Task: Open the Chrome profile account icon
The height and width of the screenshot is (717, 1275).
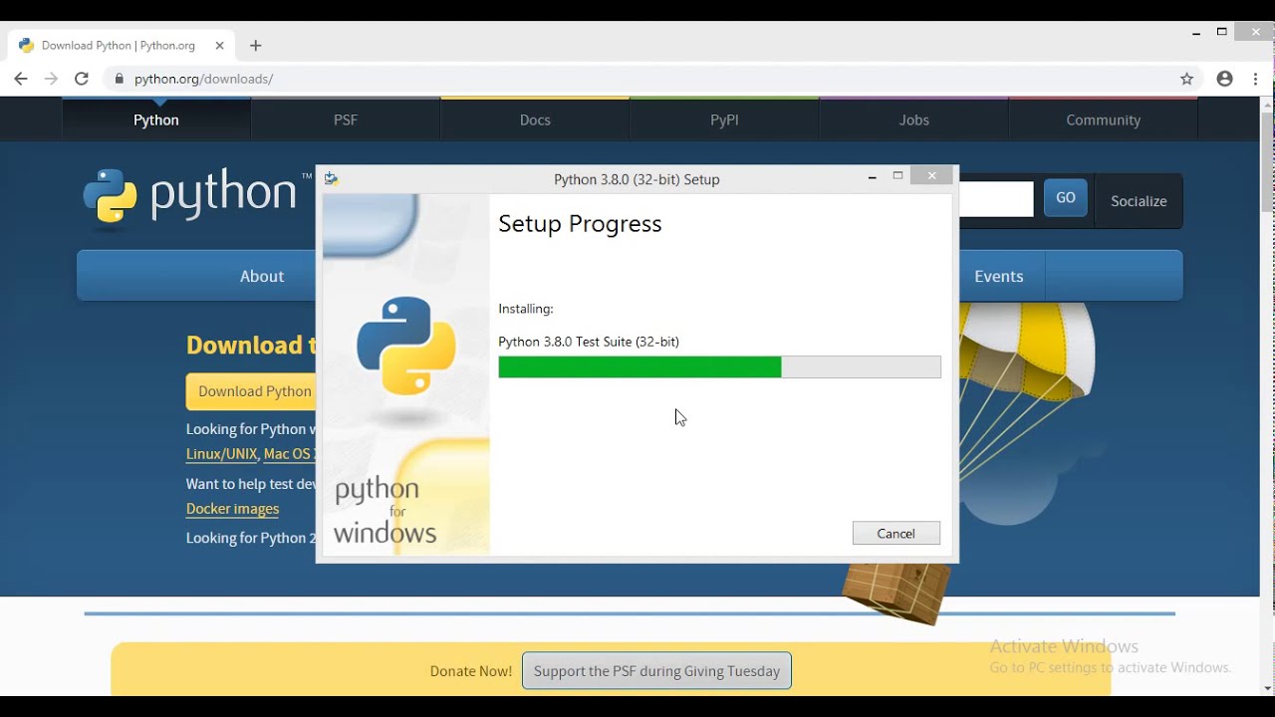Action: [1224, 79]
